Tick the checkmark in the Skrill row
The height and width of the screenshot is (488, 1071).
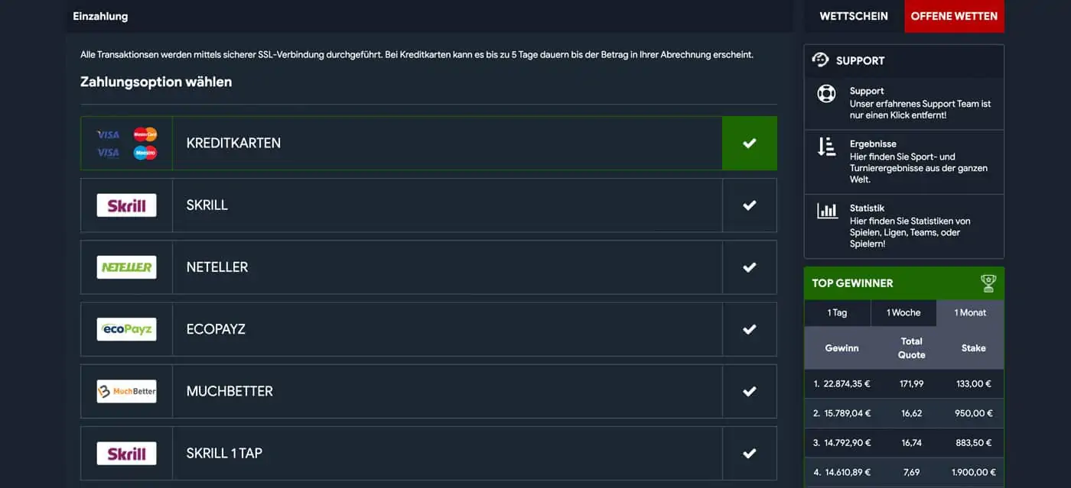coord(750,205)
